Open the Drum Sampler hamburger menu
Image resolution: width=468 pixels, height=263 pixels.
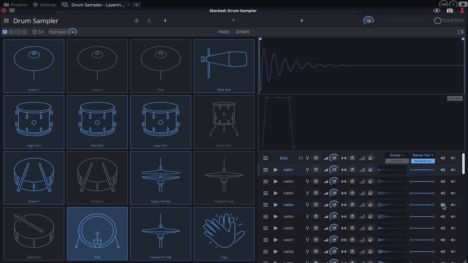(6, 21)
